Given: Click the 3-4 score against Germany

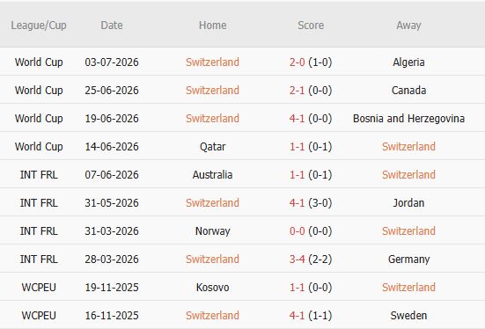Looking at the screenshot, I should (x=297, y=260).
